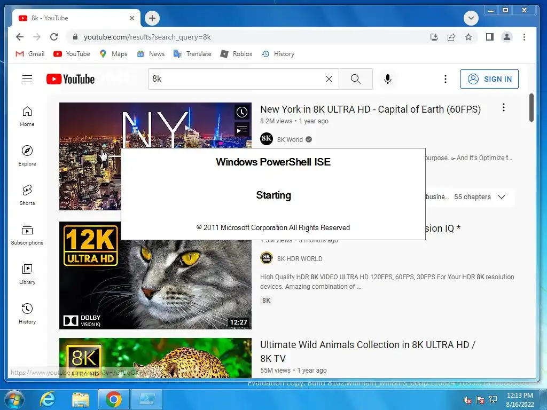Open the Gmail bookmark

(x=30, y=54)
